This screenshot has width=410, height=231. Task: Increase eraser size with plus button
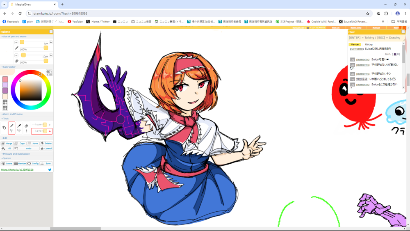pos(51,55)
